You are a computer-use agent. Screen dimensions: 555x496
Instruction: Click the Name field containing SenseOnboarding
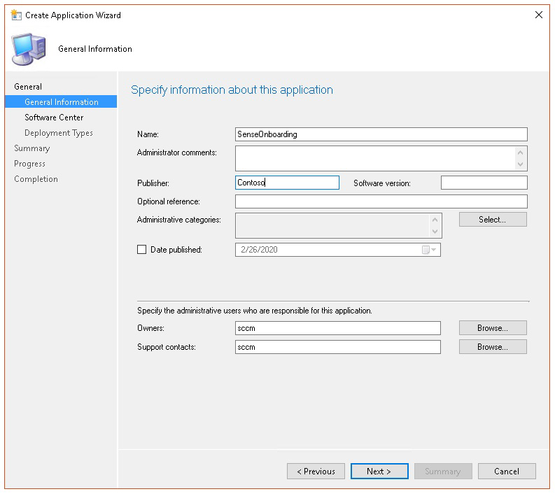[x=381, y=134]
